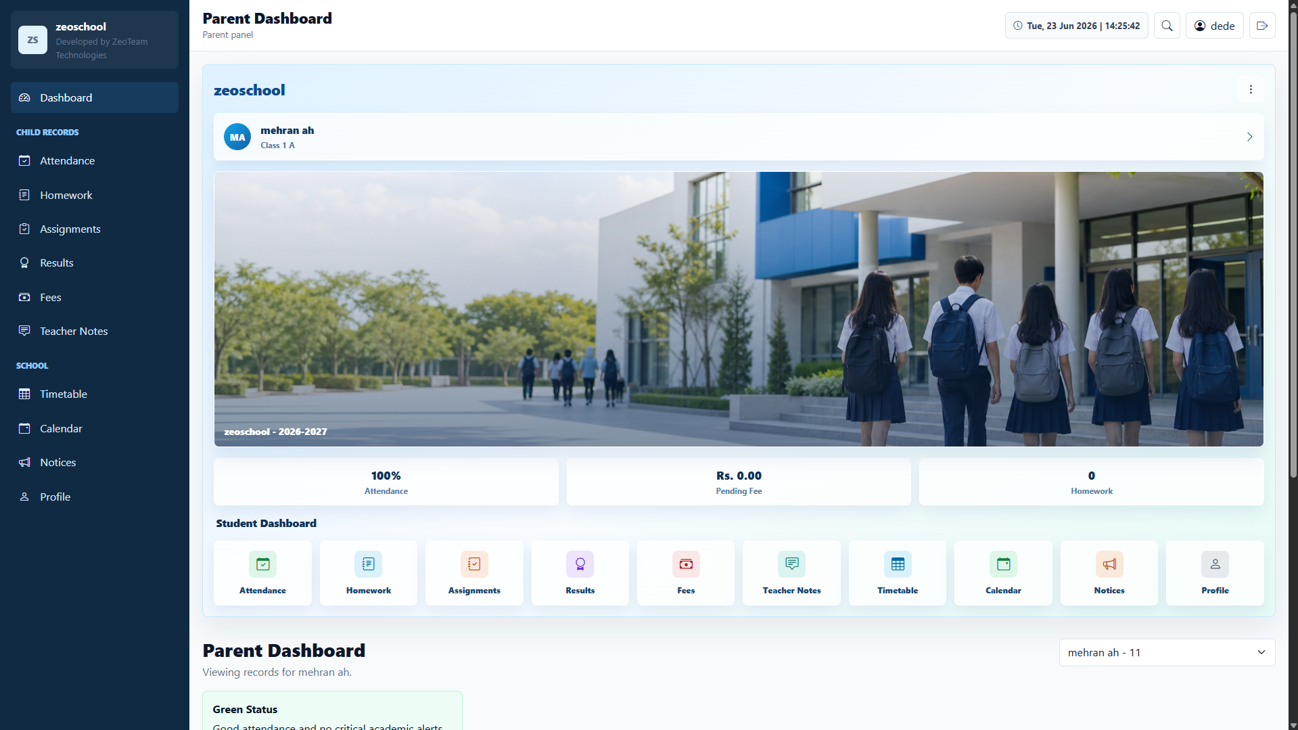Click the Teacher Notes tile icon
Screen dimensions: 1298x730
791,564
